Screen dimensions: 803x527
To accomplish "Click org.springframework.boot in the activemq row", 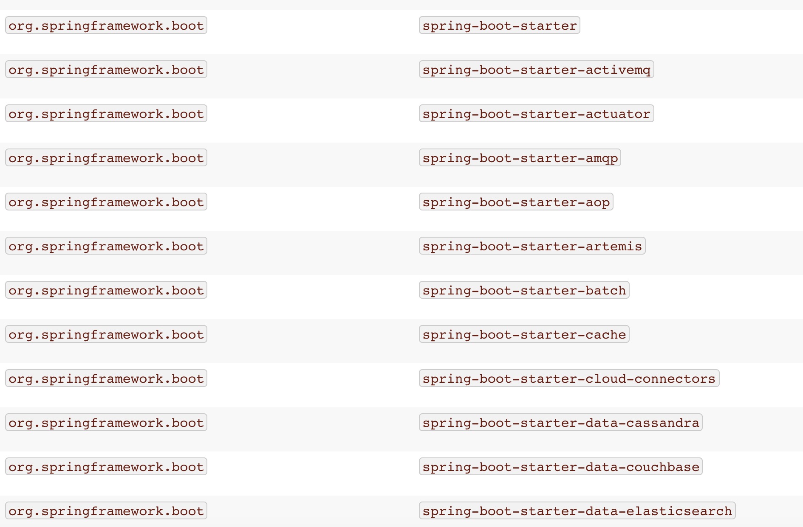I will [x=106, y=70].
